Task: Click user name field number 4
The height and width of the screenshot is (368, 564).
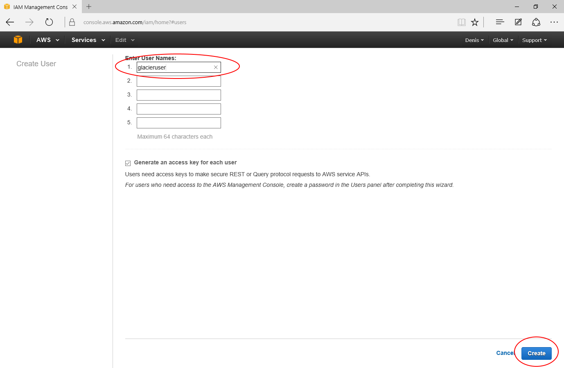Action: point(179,109)
